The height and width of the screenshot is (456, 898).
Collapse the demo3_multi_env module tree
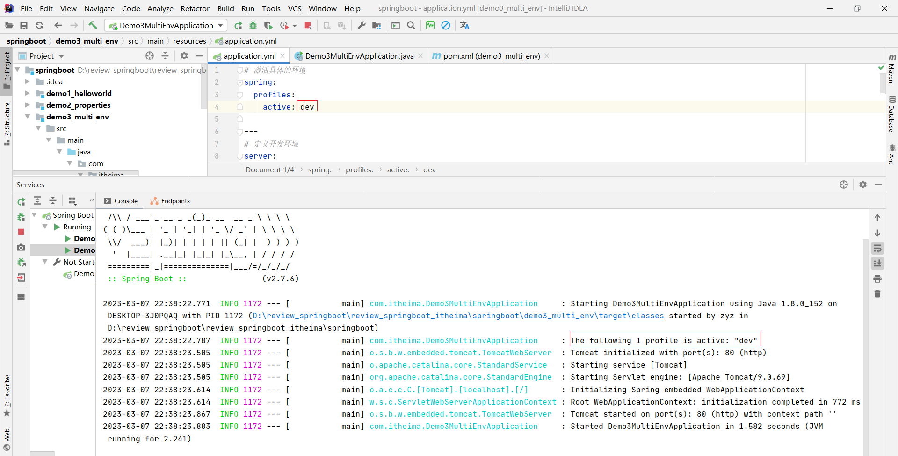click(x=28, y=117)
